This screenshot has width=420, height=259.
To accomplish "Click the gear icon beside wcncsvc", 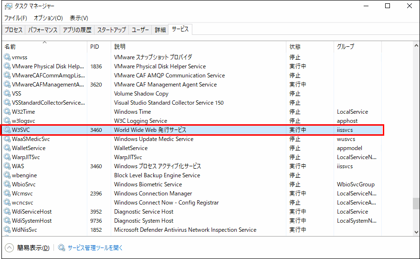I will click(x=7, y=203).
